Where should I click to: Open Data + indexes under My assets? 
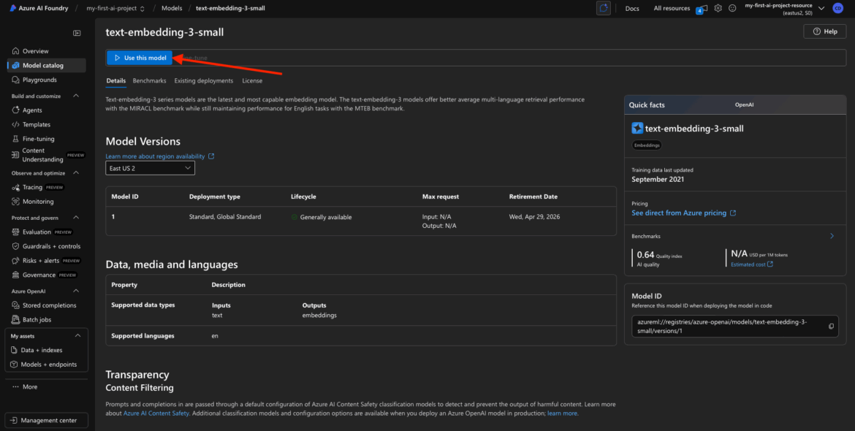tap(42, 351)
